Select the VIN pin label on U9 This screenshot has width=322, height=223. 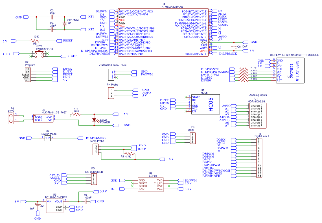[x=49, y=202]
